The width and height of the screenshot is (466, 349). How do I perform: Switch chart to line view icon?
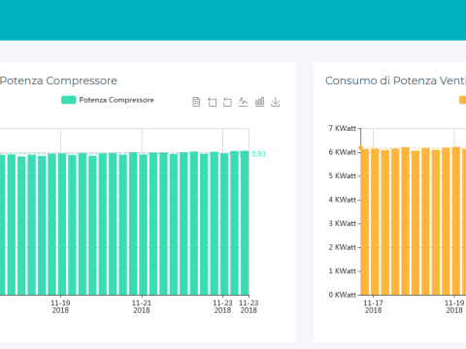pyautogui.click(x=243, y=102)
